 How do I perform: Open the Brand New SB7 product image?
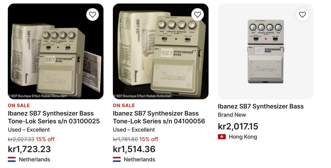pos(265,51)
